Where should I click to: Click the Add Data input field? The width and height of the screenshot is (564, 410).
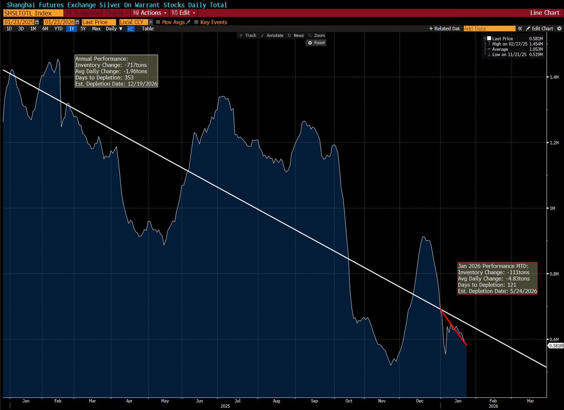(x=489, y=29)
